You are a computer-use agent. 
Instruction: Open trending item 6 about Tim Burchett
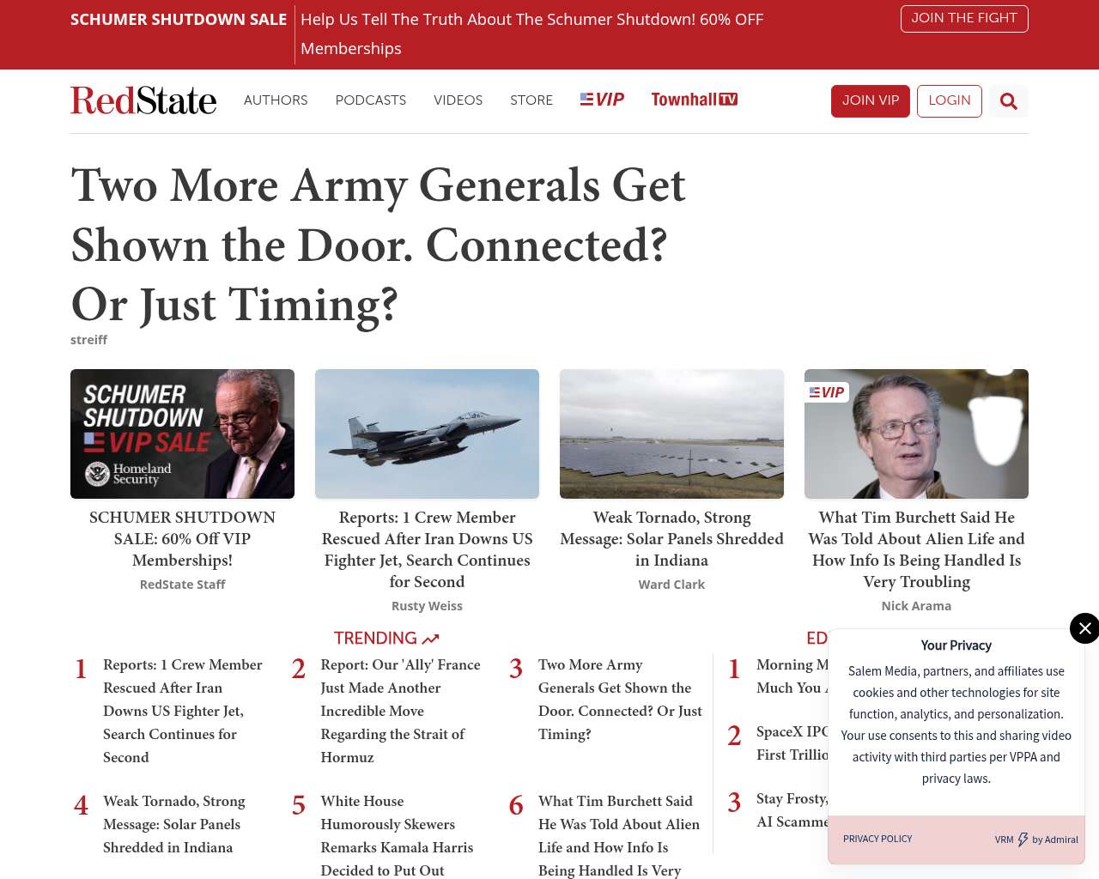[619, 835]
